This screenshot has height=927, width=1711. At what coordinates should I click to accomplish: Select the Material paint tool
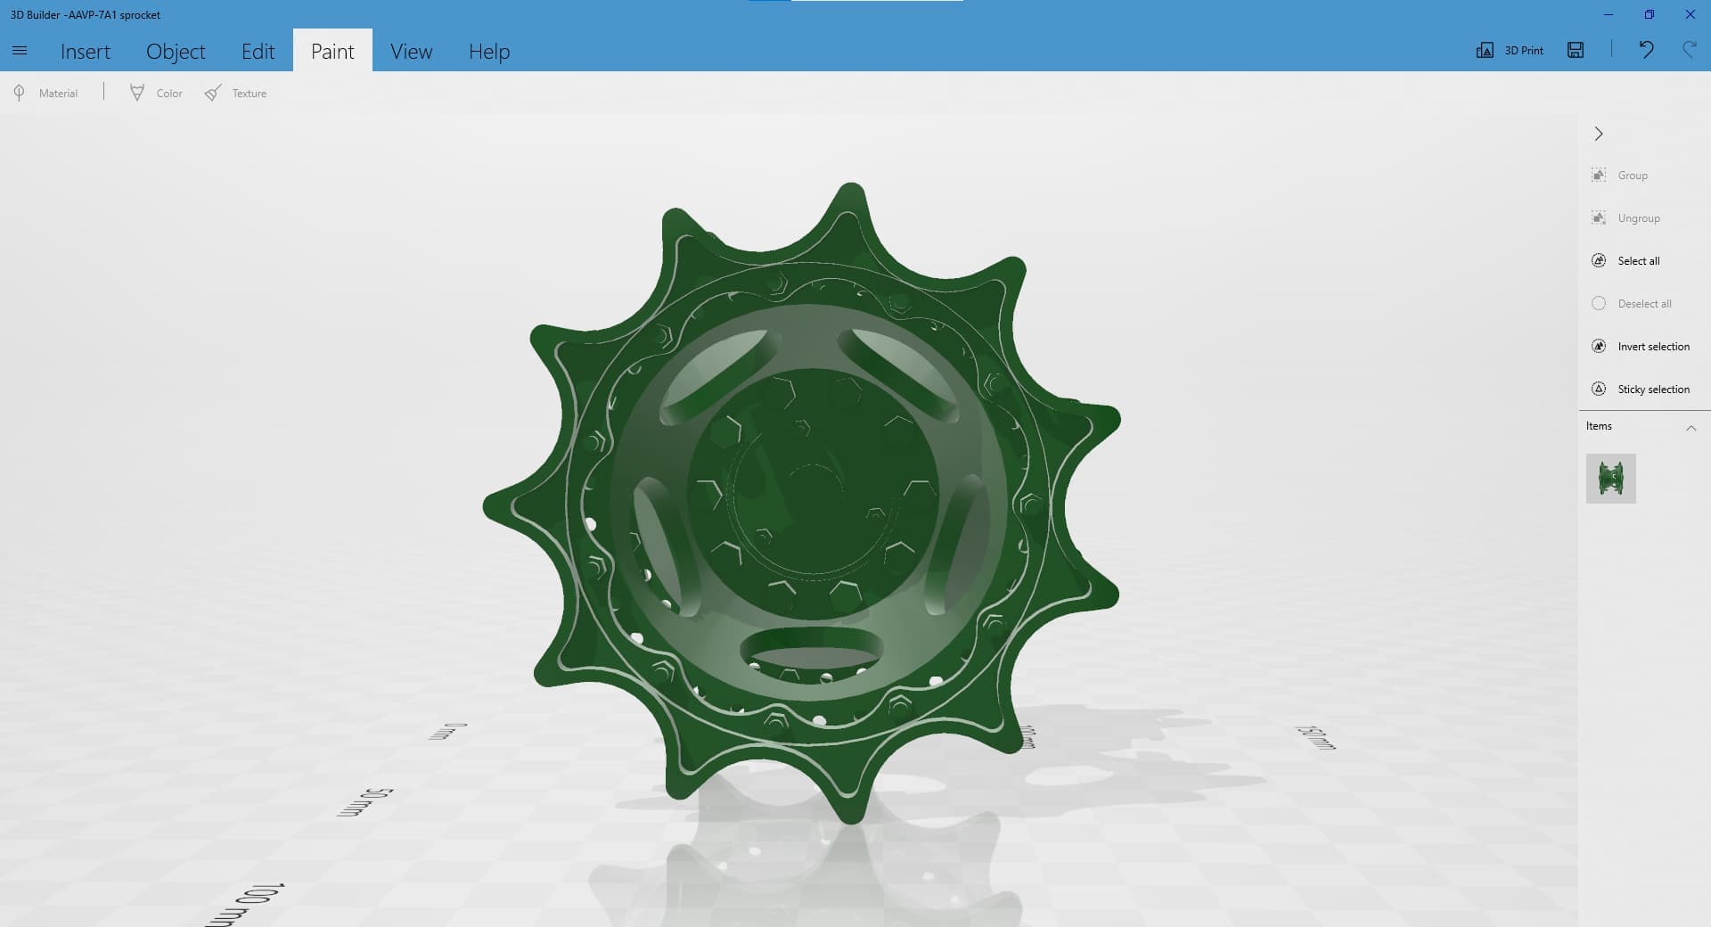click(x=46, y=94)
